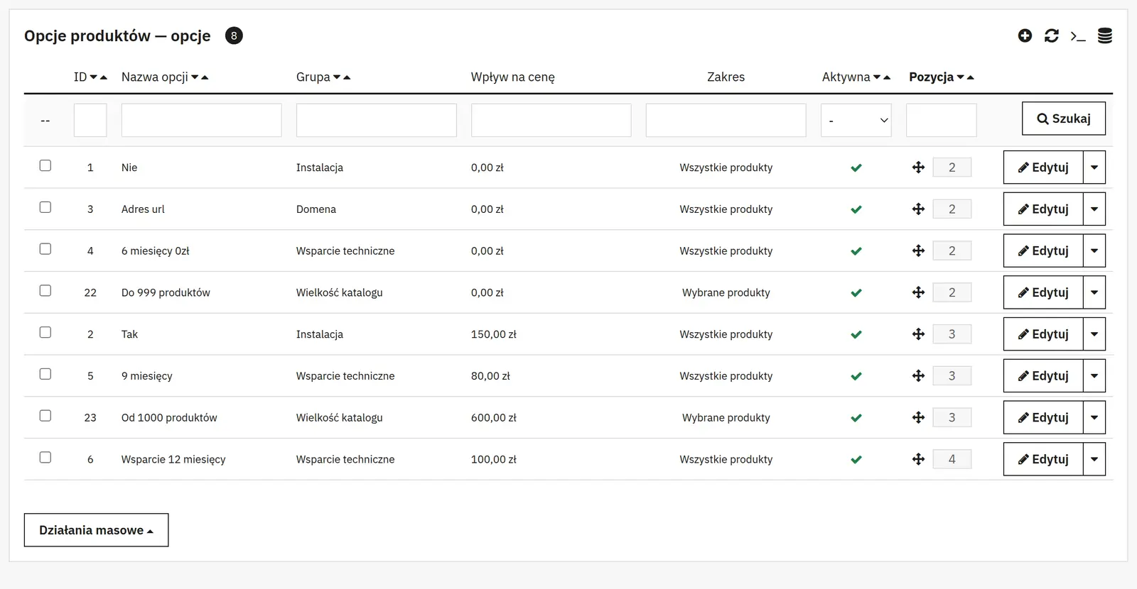Screen dimensions: 1137x589
Task: Check the box for the Nie row
Action: (45, 165)
